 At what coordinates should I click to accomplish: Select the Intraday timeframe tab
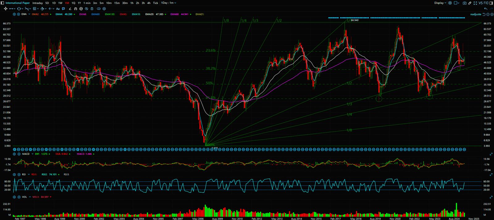pyautogui.click(x=38, y=3)
